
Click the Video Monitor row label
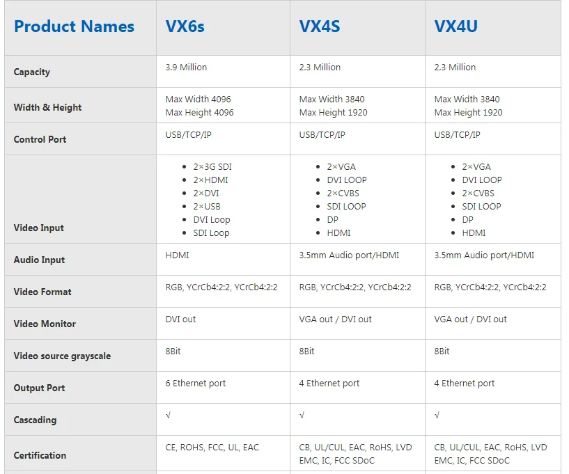click(x=45, y=324)
